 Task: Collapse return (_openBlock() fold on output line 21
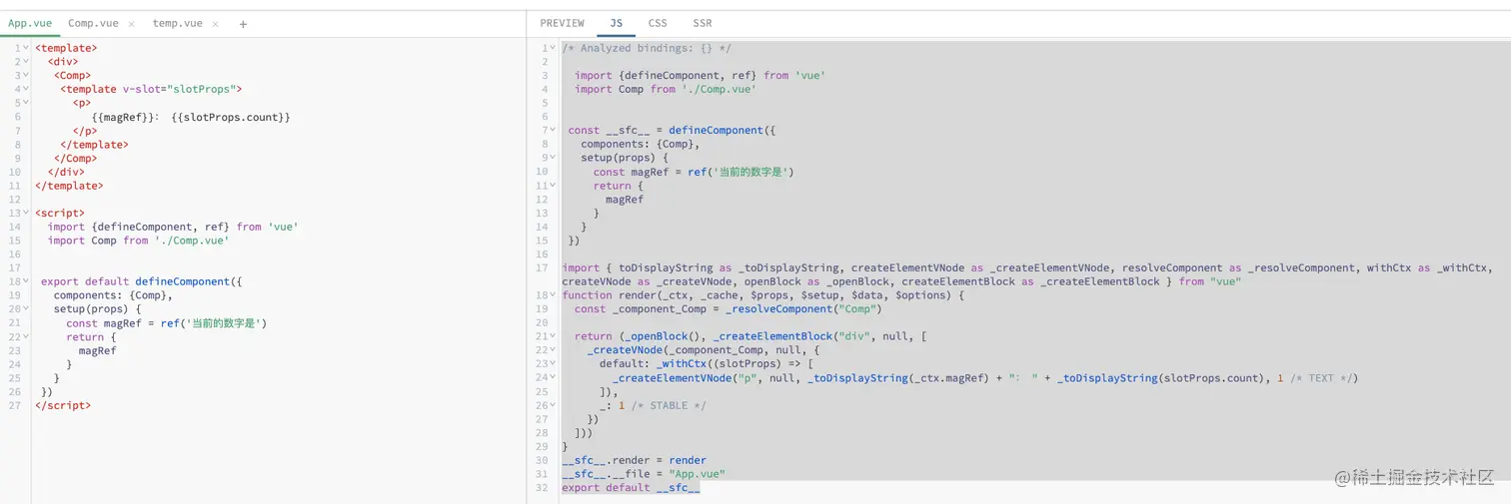click(554, 336)
